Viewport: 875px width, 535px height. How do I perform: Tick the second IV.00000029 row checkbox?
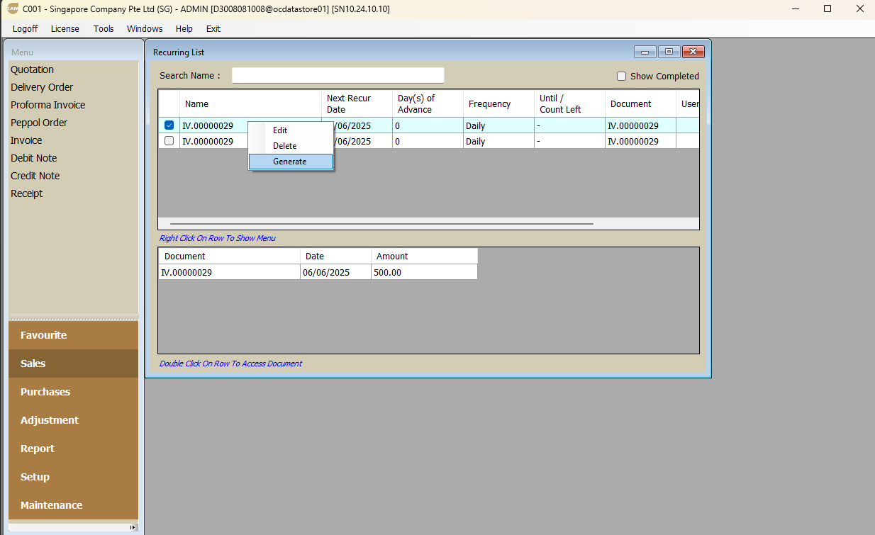(x=169, y=141)
